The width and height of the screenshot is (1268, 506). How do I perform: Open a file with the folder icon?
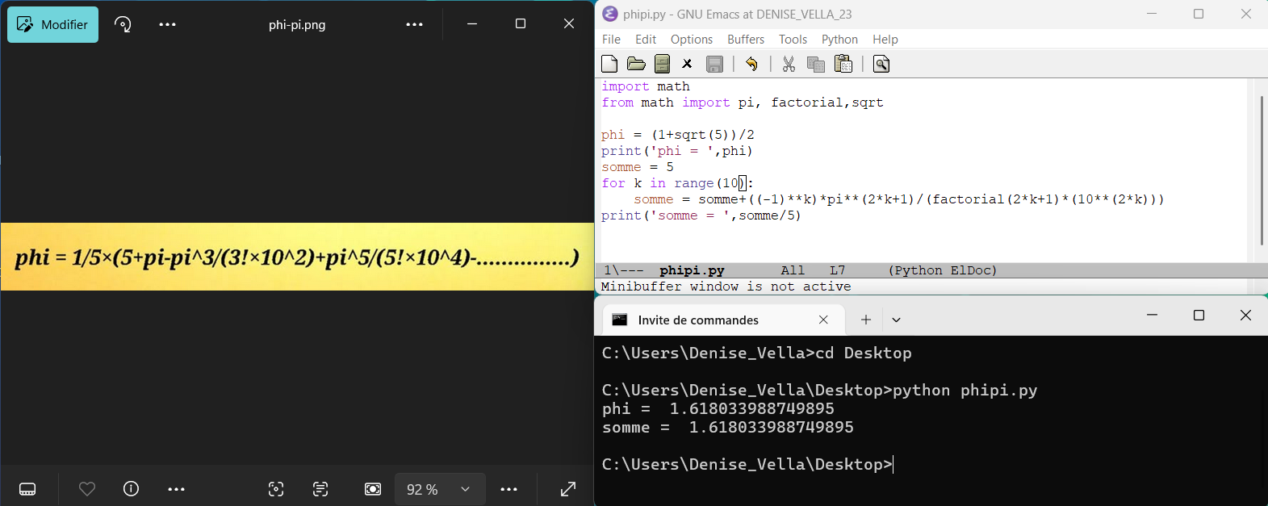click(x=636, y=64)
